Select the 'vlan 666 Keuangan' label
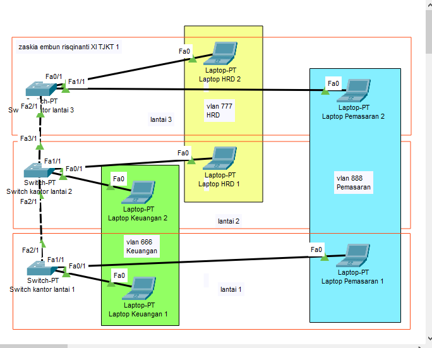This screenshot has width=432, height=348. pos(141,246)
